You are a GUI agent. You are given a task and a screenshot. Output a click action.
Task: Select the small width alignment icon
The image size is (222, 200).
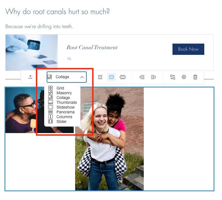coord(100,77)
